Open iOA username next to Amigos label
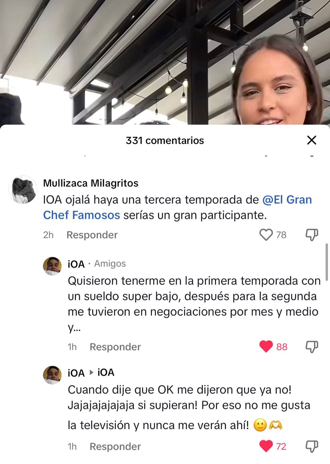 click(x=76, y=264)
